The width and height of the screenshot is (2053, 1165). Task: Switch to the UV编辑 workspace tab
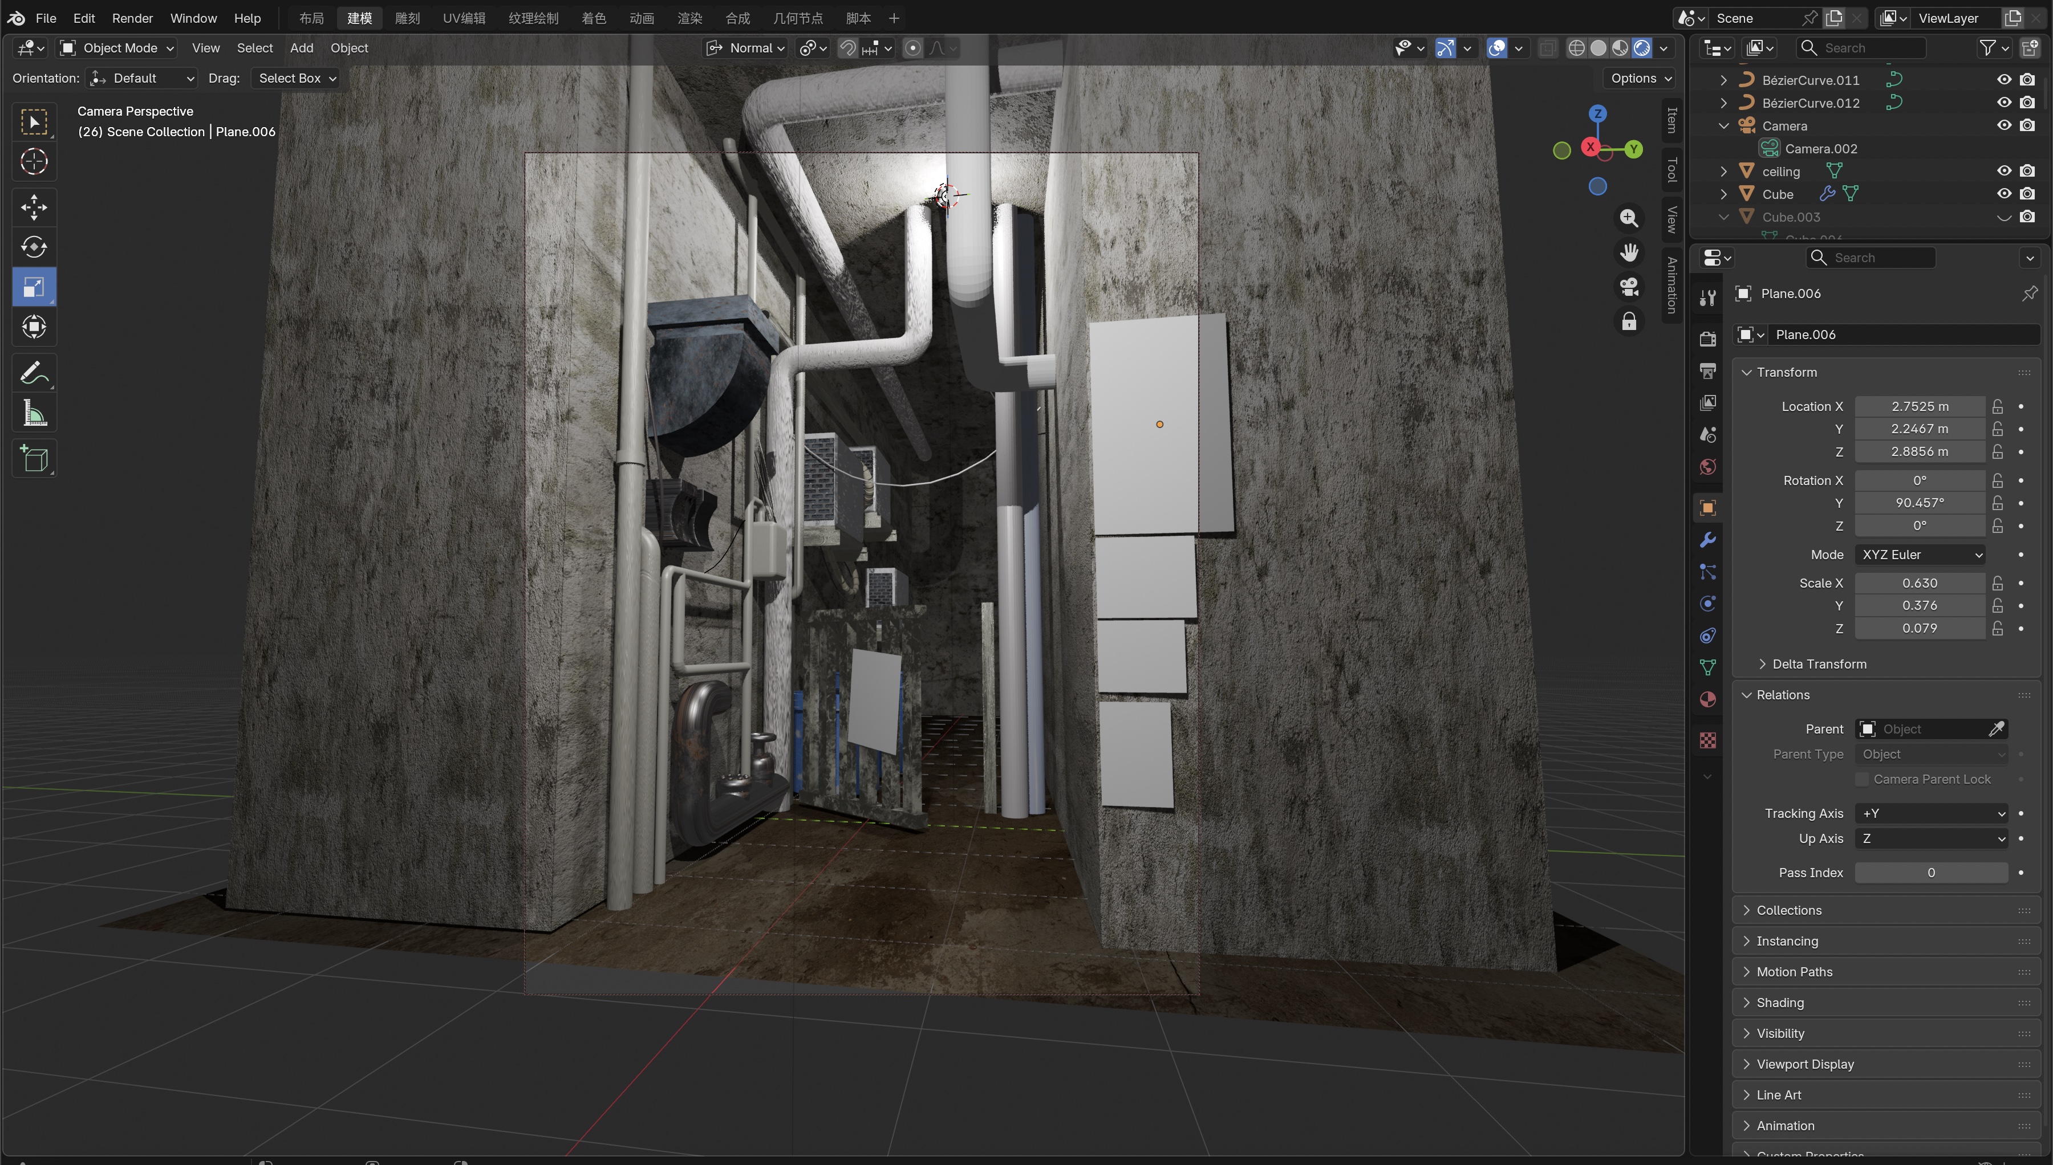[x=464, y=18]
